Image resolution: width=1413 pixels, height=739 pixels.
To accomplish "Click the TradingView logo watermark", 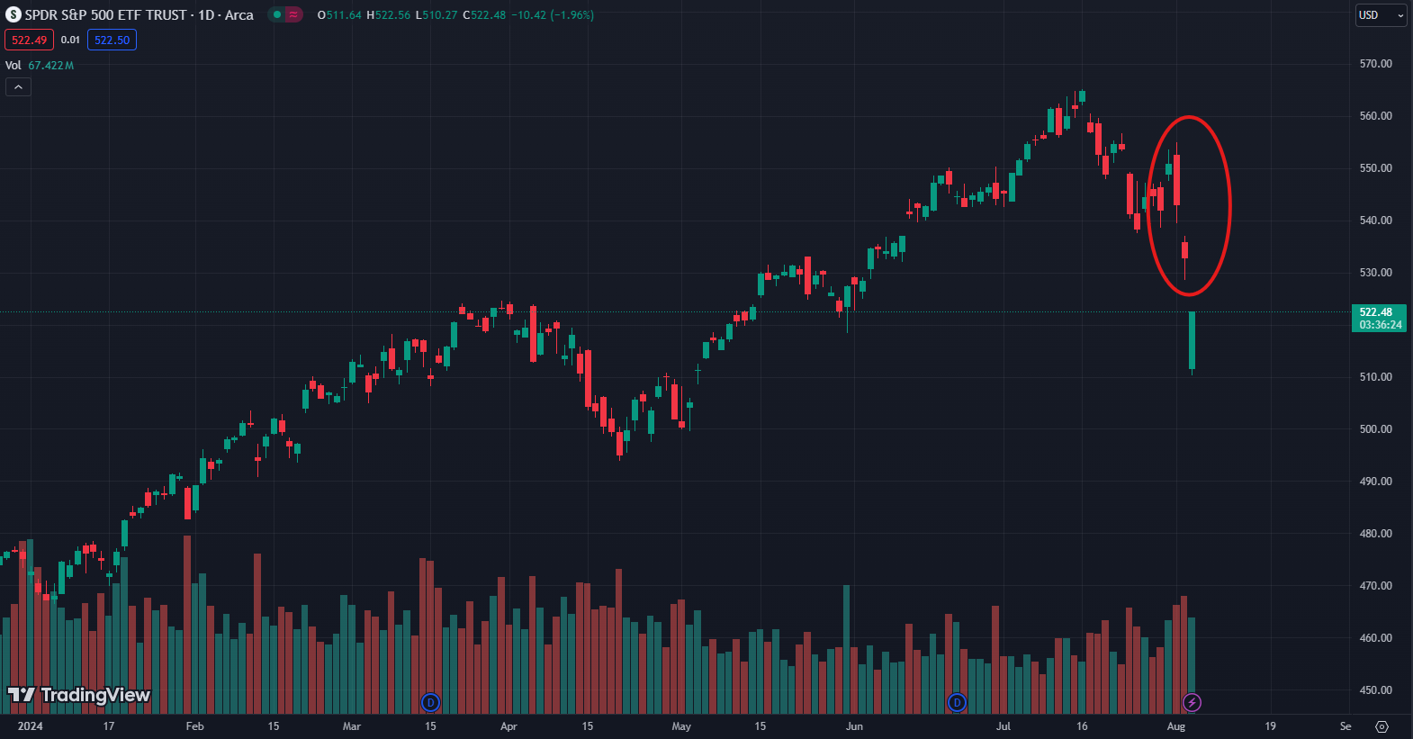I will (x=79, y=695).
